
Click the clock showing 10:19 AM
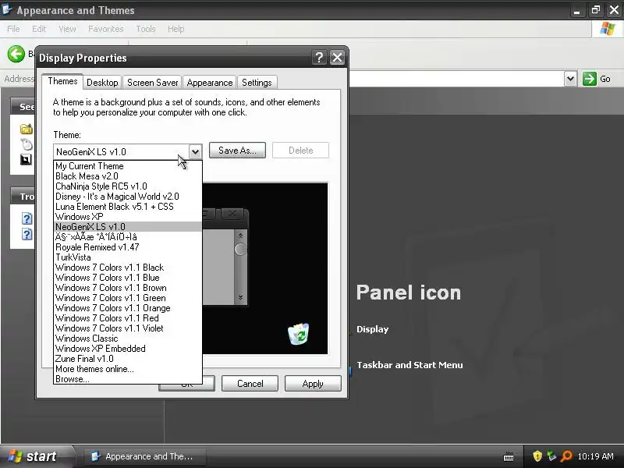595,456
